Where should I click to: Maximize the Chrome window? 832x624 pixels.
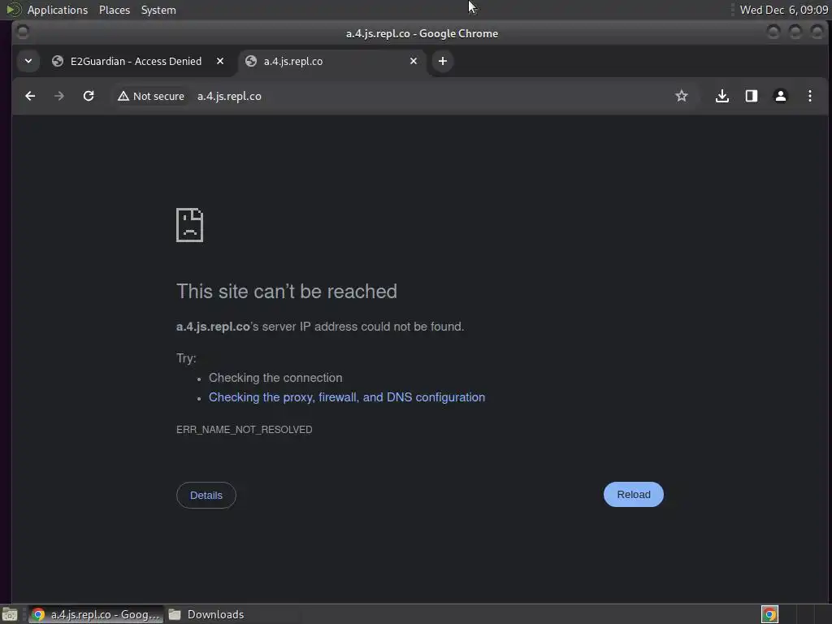[795, 32]
